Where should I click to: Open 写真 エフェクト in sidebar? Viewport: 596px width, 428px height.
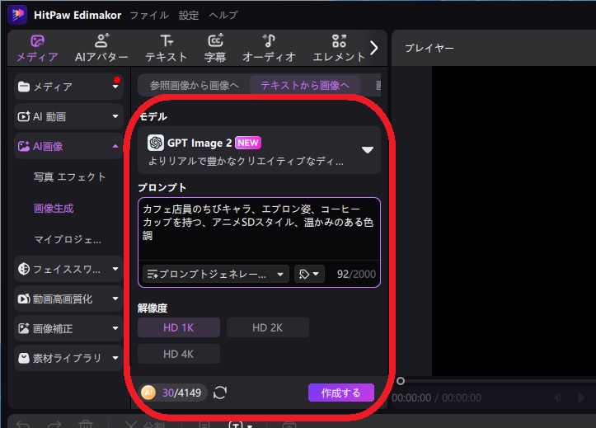click(x=69, y=176)
